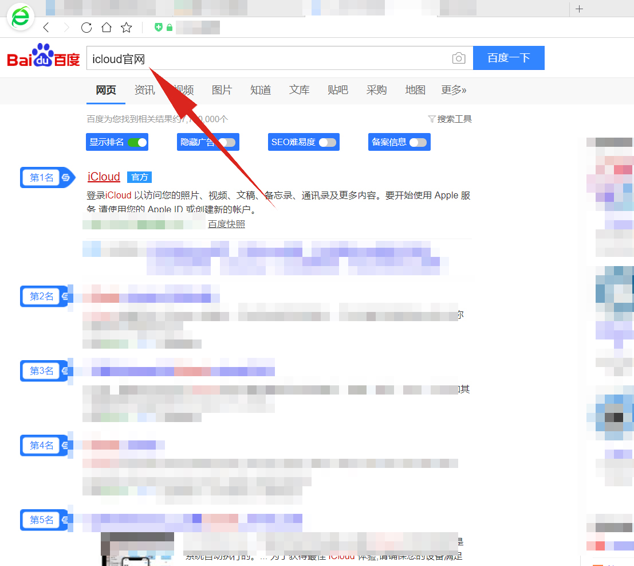Screen dimensions: 634x566
Task: Switch to the 采购 tab
Action: (x=376, y=90)
